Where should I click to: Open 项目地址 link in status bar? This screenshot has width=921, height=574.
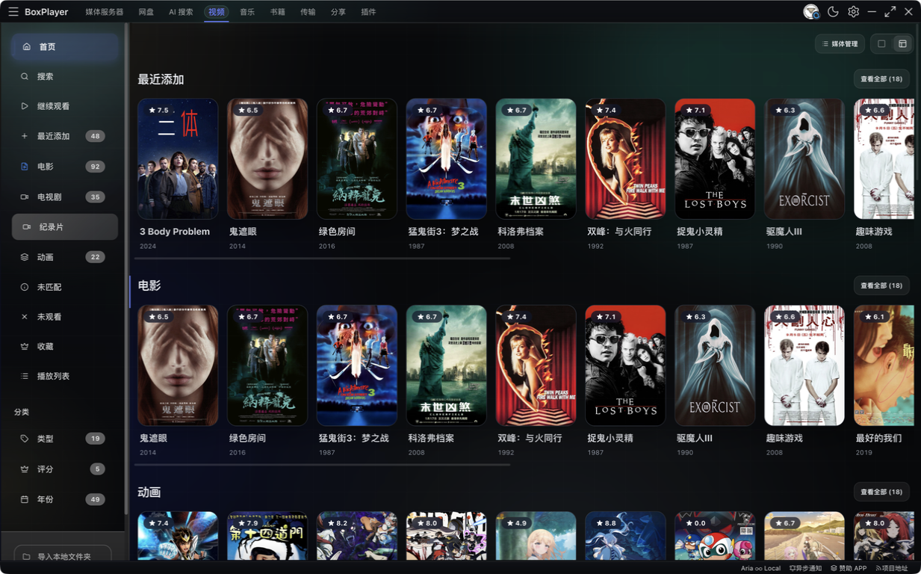[892, 568]
